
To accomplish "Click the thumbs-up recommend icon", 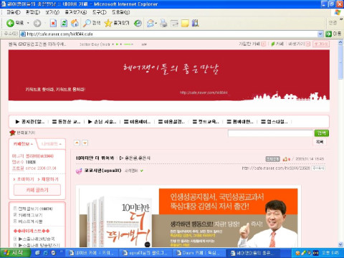I will click(x=285, y=159).
